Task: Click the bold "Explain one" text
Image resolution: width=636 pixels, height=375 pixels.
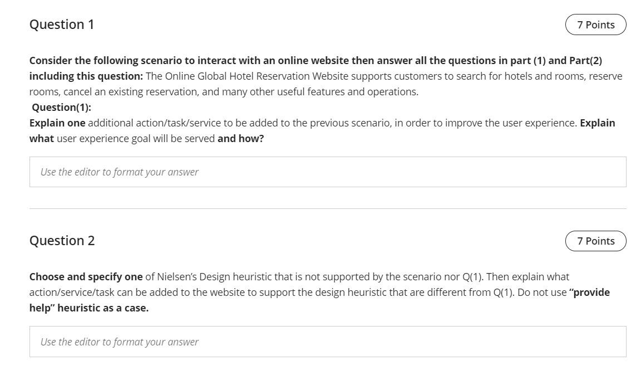Action: [57, 123]
